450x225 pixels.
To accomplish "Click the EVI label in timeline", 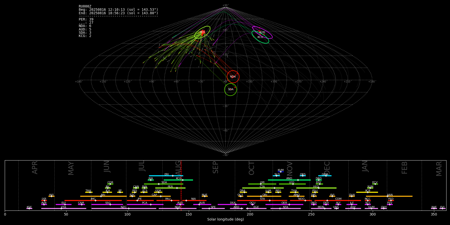I will (442, 207).
